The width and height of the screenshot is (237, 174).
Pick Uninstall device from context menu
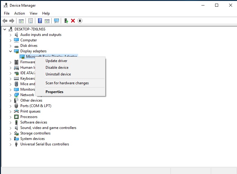click(58, 74)
